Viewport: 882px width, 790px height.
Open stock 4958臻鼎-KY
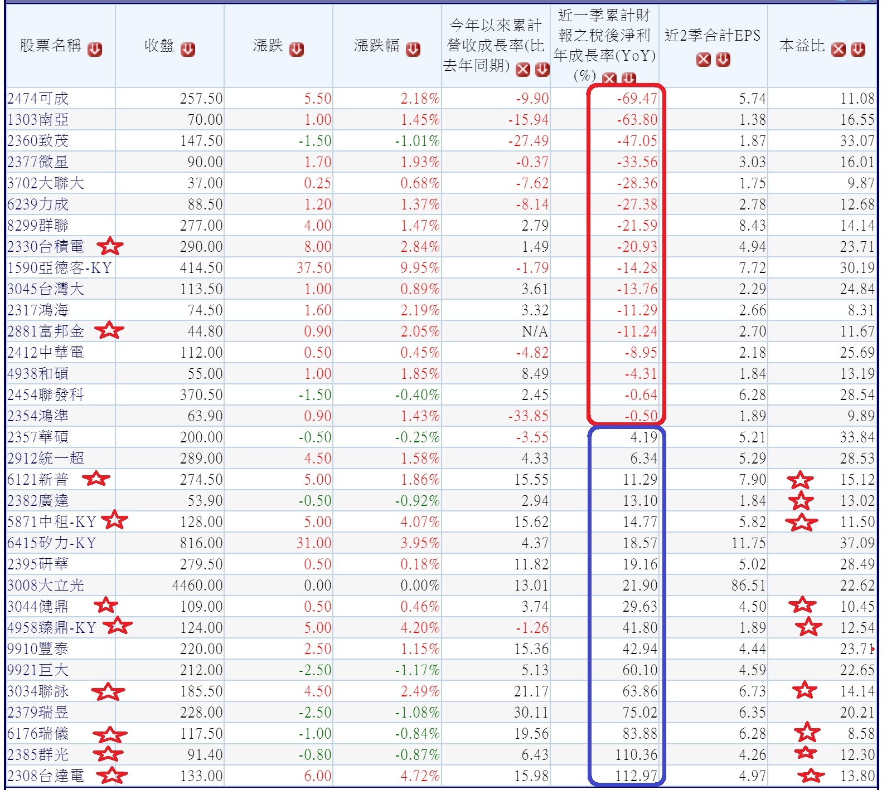click(x=52, y=628)
